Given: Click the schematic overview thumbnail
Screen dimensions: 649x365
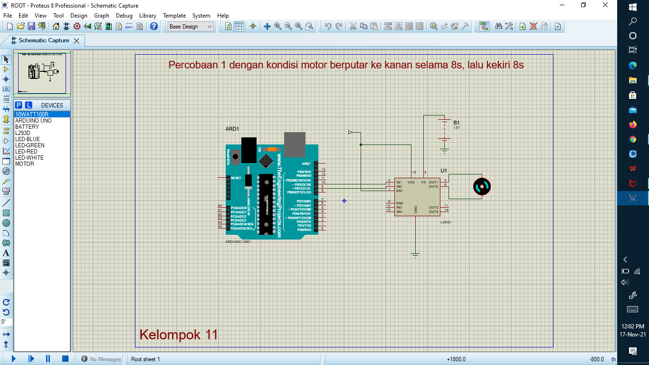Looking at the screenshot, I should pyautogui.click(x=42, y=73).
